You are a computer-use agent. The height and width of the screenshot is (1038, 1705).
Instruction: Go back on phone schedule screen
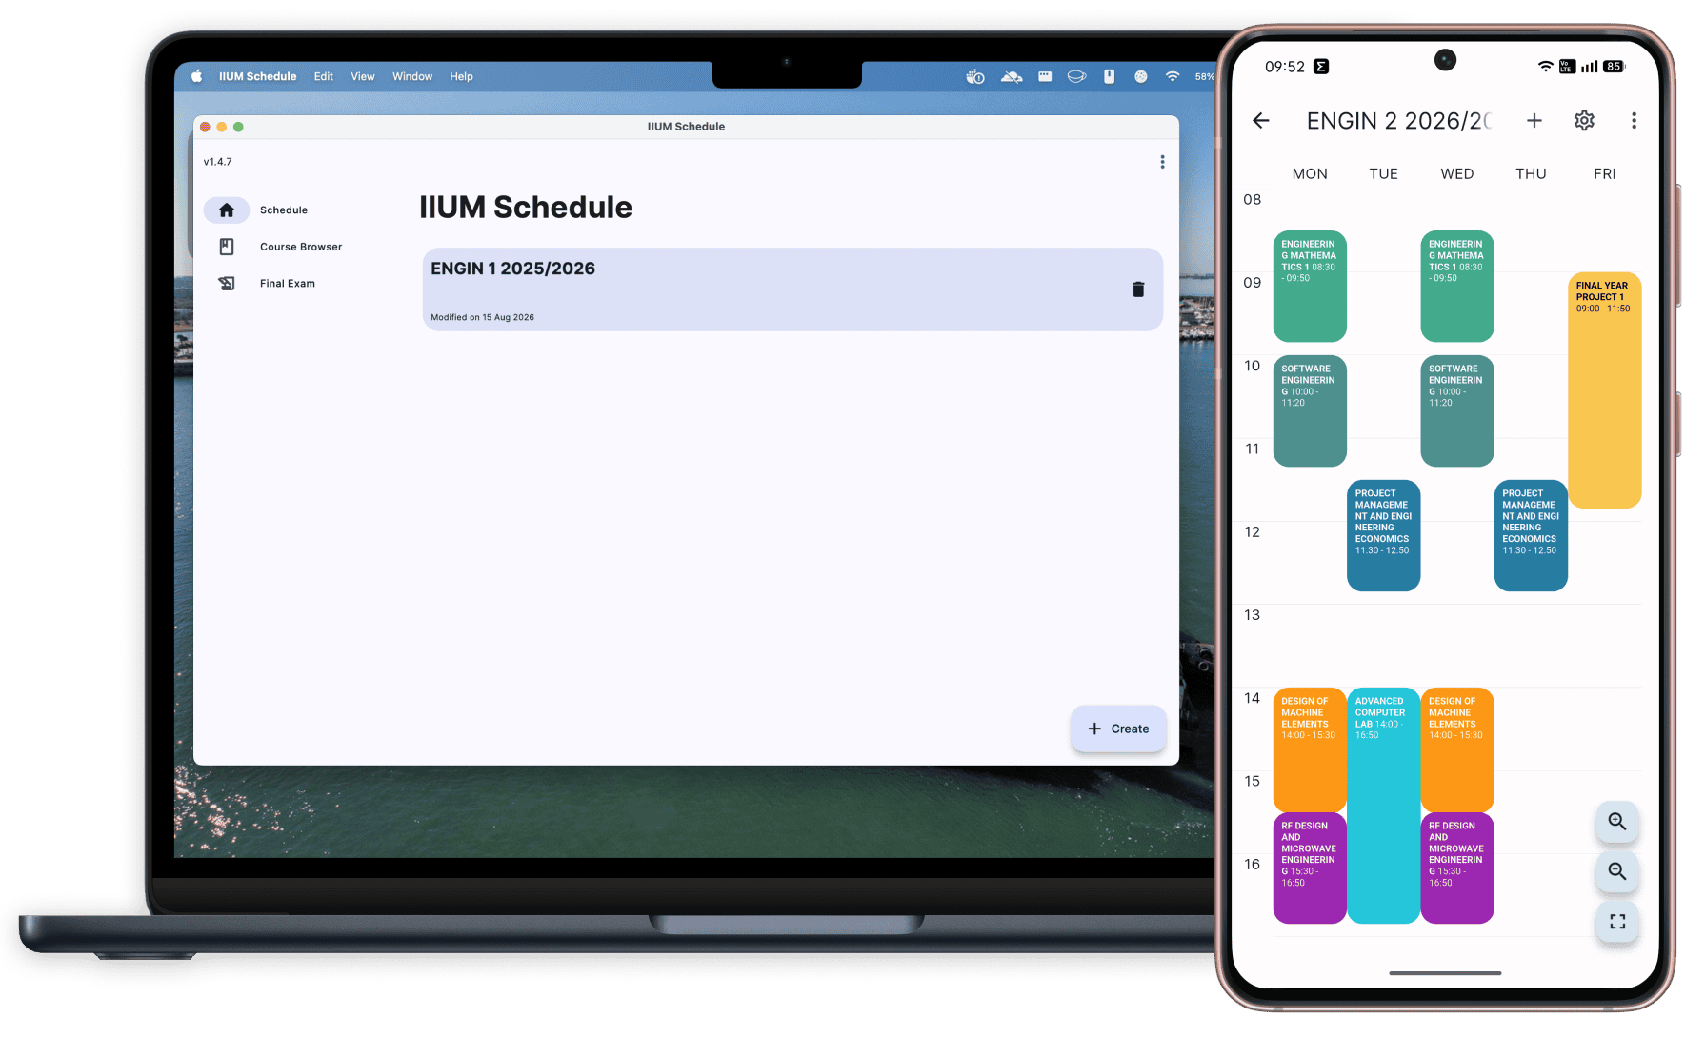pyautogui.click(x=1261, y=120)
